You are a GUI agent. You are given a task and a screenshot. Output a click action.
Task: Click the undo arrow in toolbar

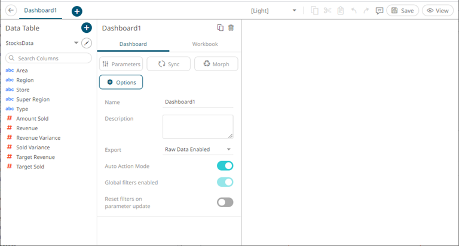tap(353, 11)
